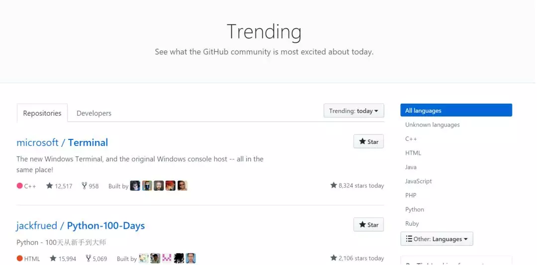This screenshot has height=265, width=537.
Task: Click last contributor avatar of Python-100-Days
Action: pyautogui.click(x=191, y=258)
